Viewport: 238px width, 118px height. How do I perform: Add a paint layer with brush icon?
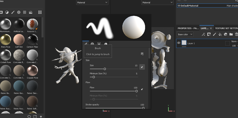(214, 34)
